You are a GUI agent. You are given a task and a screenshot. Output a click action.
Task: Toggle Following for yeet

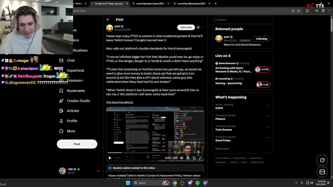point(261,39)
